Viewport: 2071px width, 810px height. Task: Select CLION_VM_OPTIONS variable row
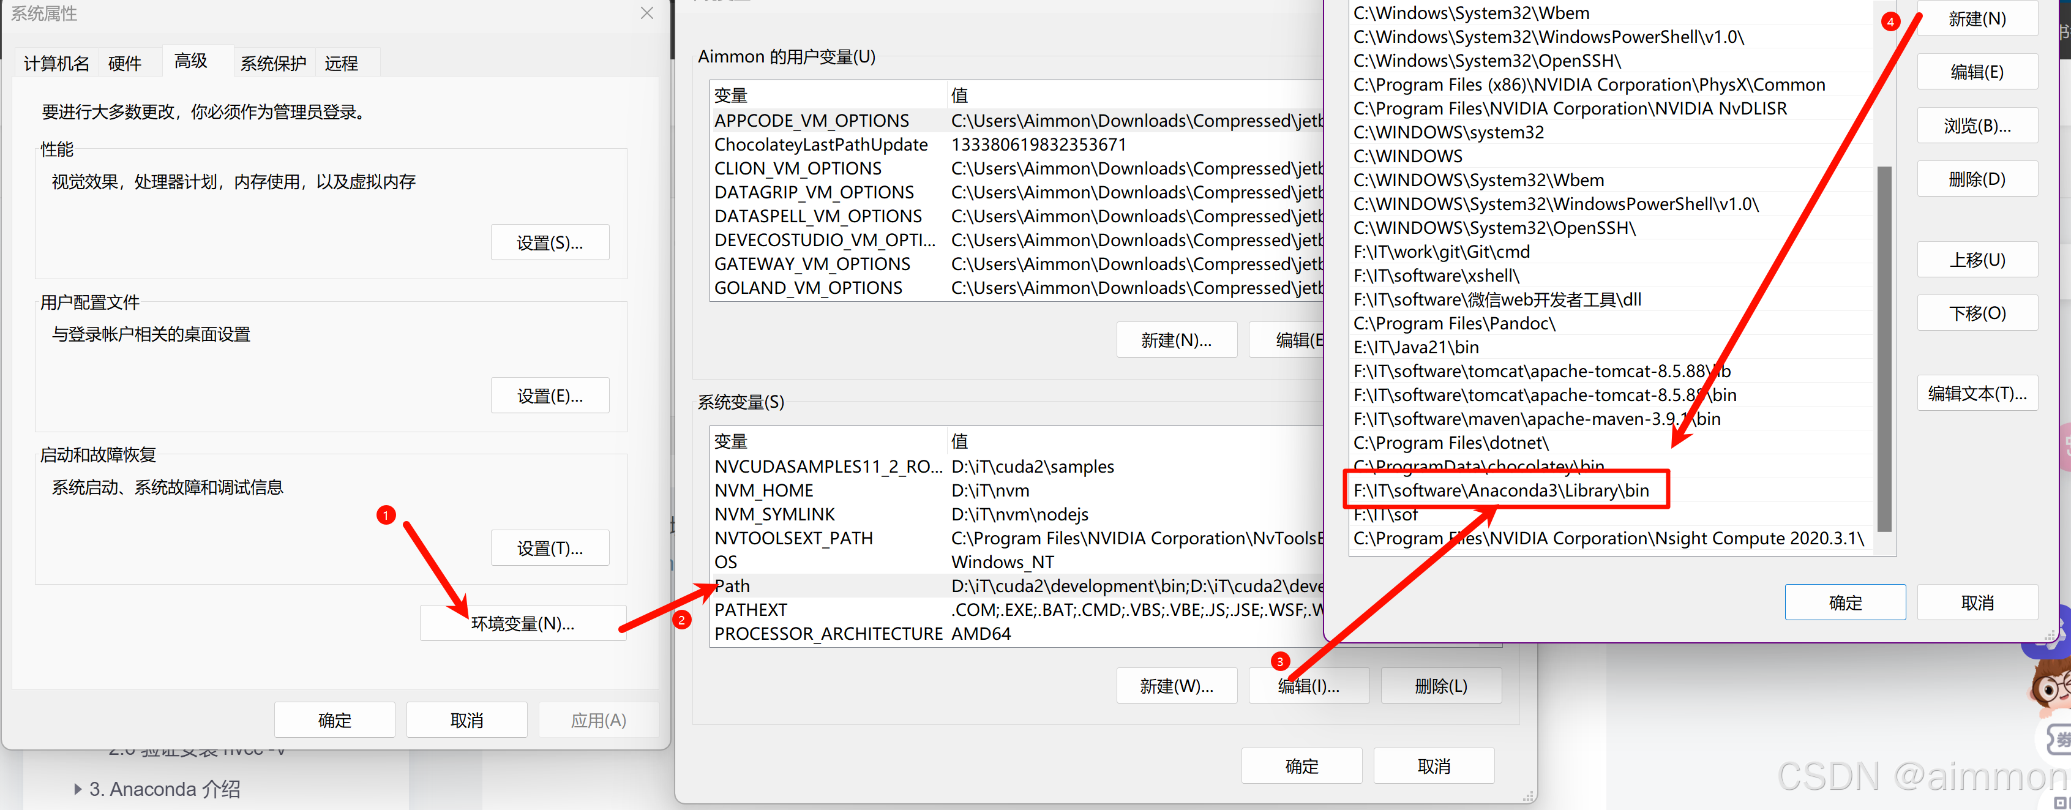[x=1017, y=169]
